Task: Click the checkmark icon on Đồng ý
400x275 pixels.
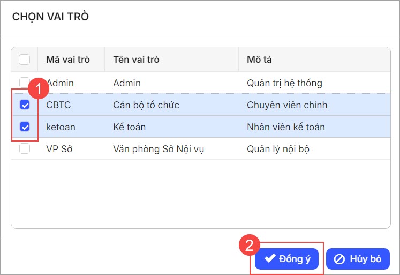Action: point(270,259)
